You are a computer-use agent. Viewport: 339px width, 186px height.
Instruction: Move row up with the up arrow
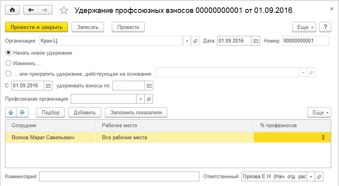click(x=11, y=112)
